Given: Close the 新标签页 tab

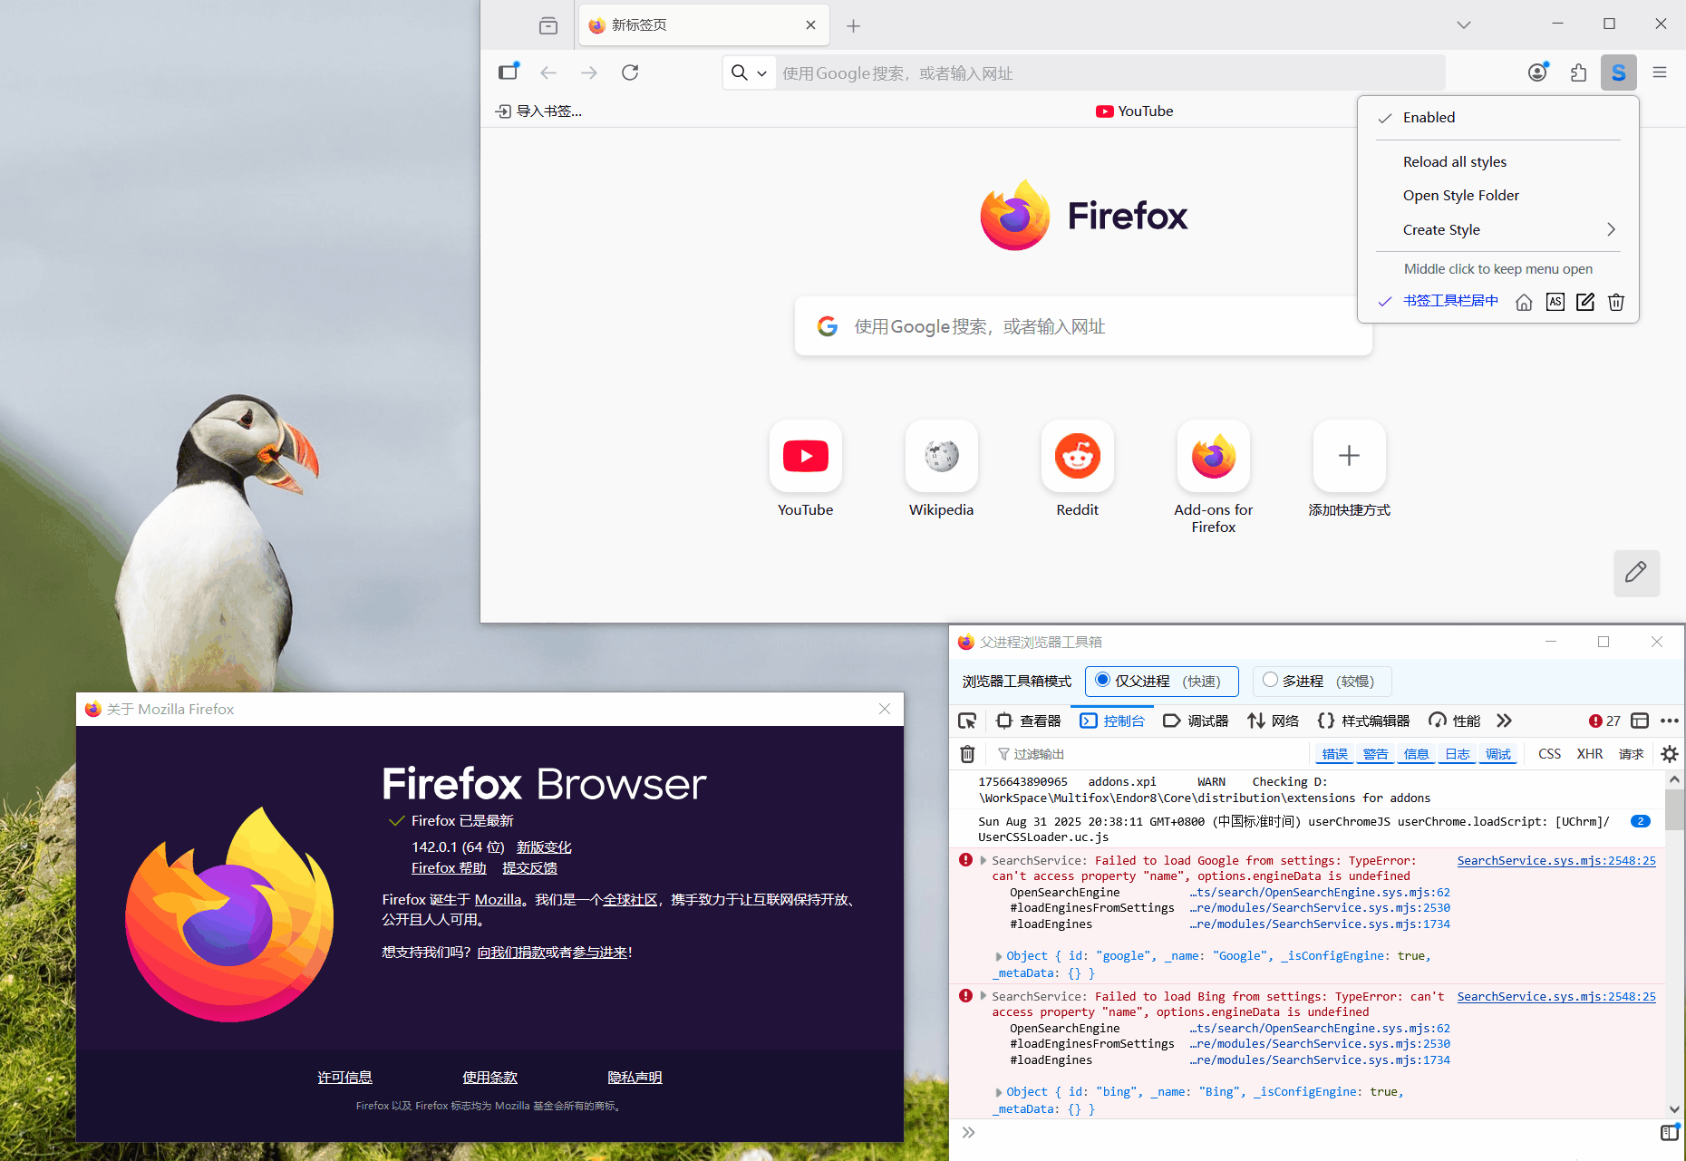Looking at the screenshot, I should tap(810, 25).
